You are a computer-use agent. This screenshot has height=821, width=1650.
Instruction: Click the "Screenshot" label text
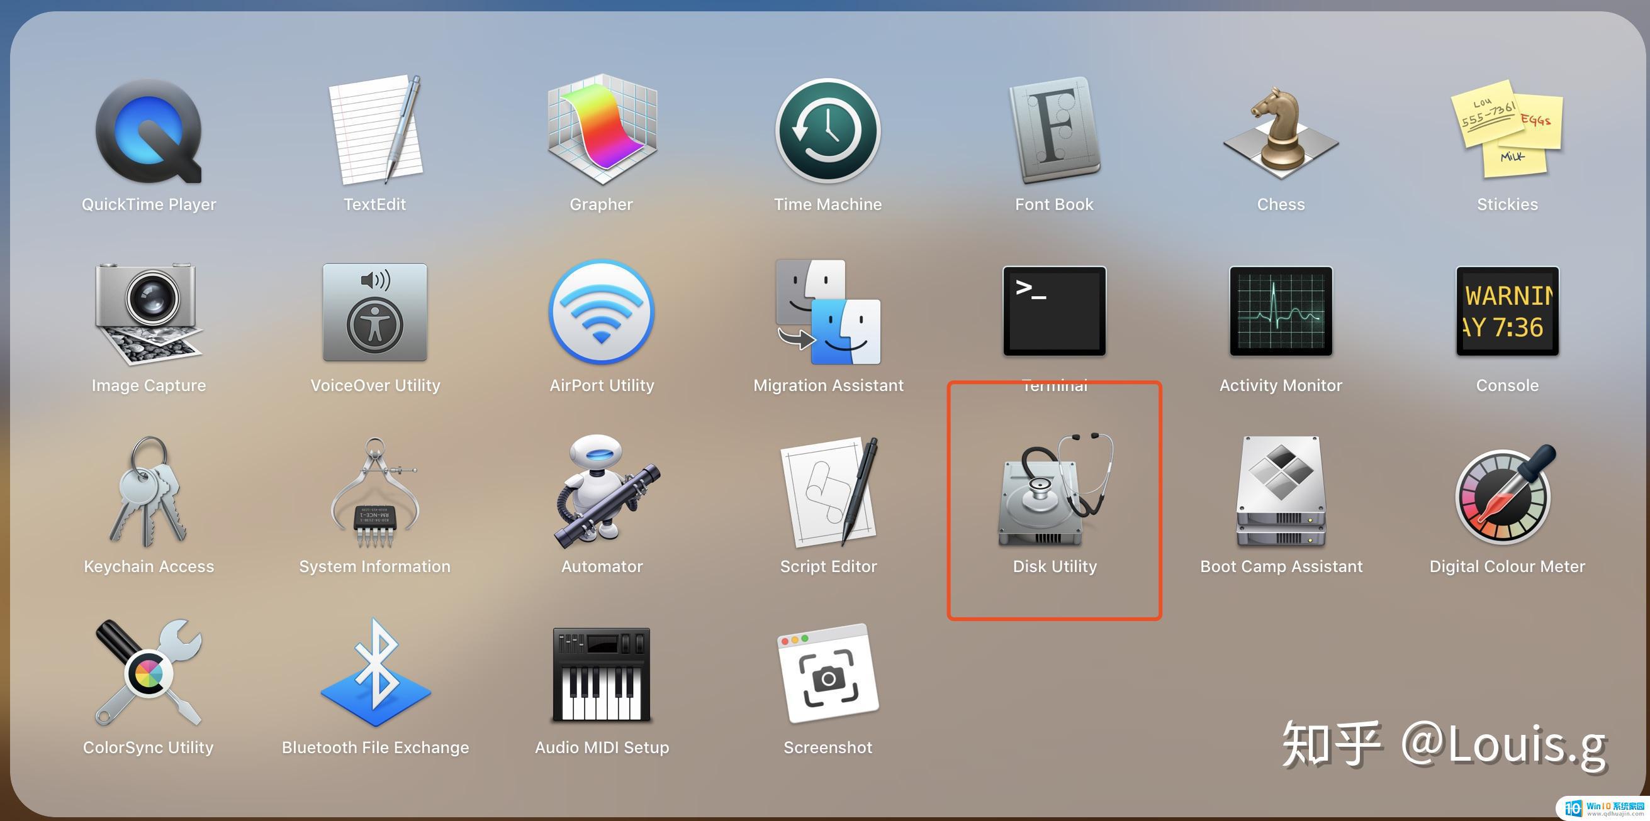[x=828, y=747]
